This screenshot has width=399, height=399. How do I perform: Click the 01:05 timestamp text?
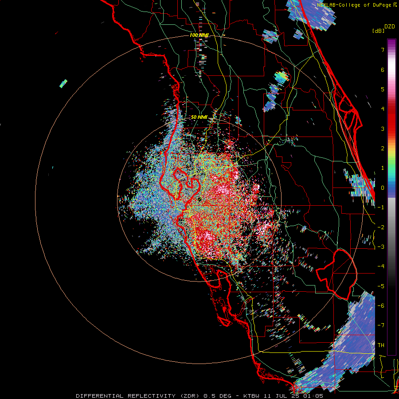[313, 396]
